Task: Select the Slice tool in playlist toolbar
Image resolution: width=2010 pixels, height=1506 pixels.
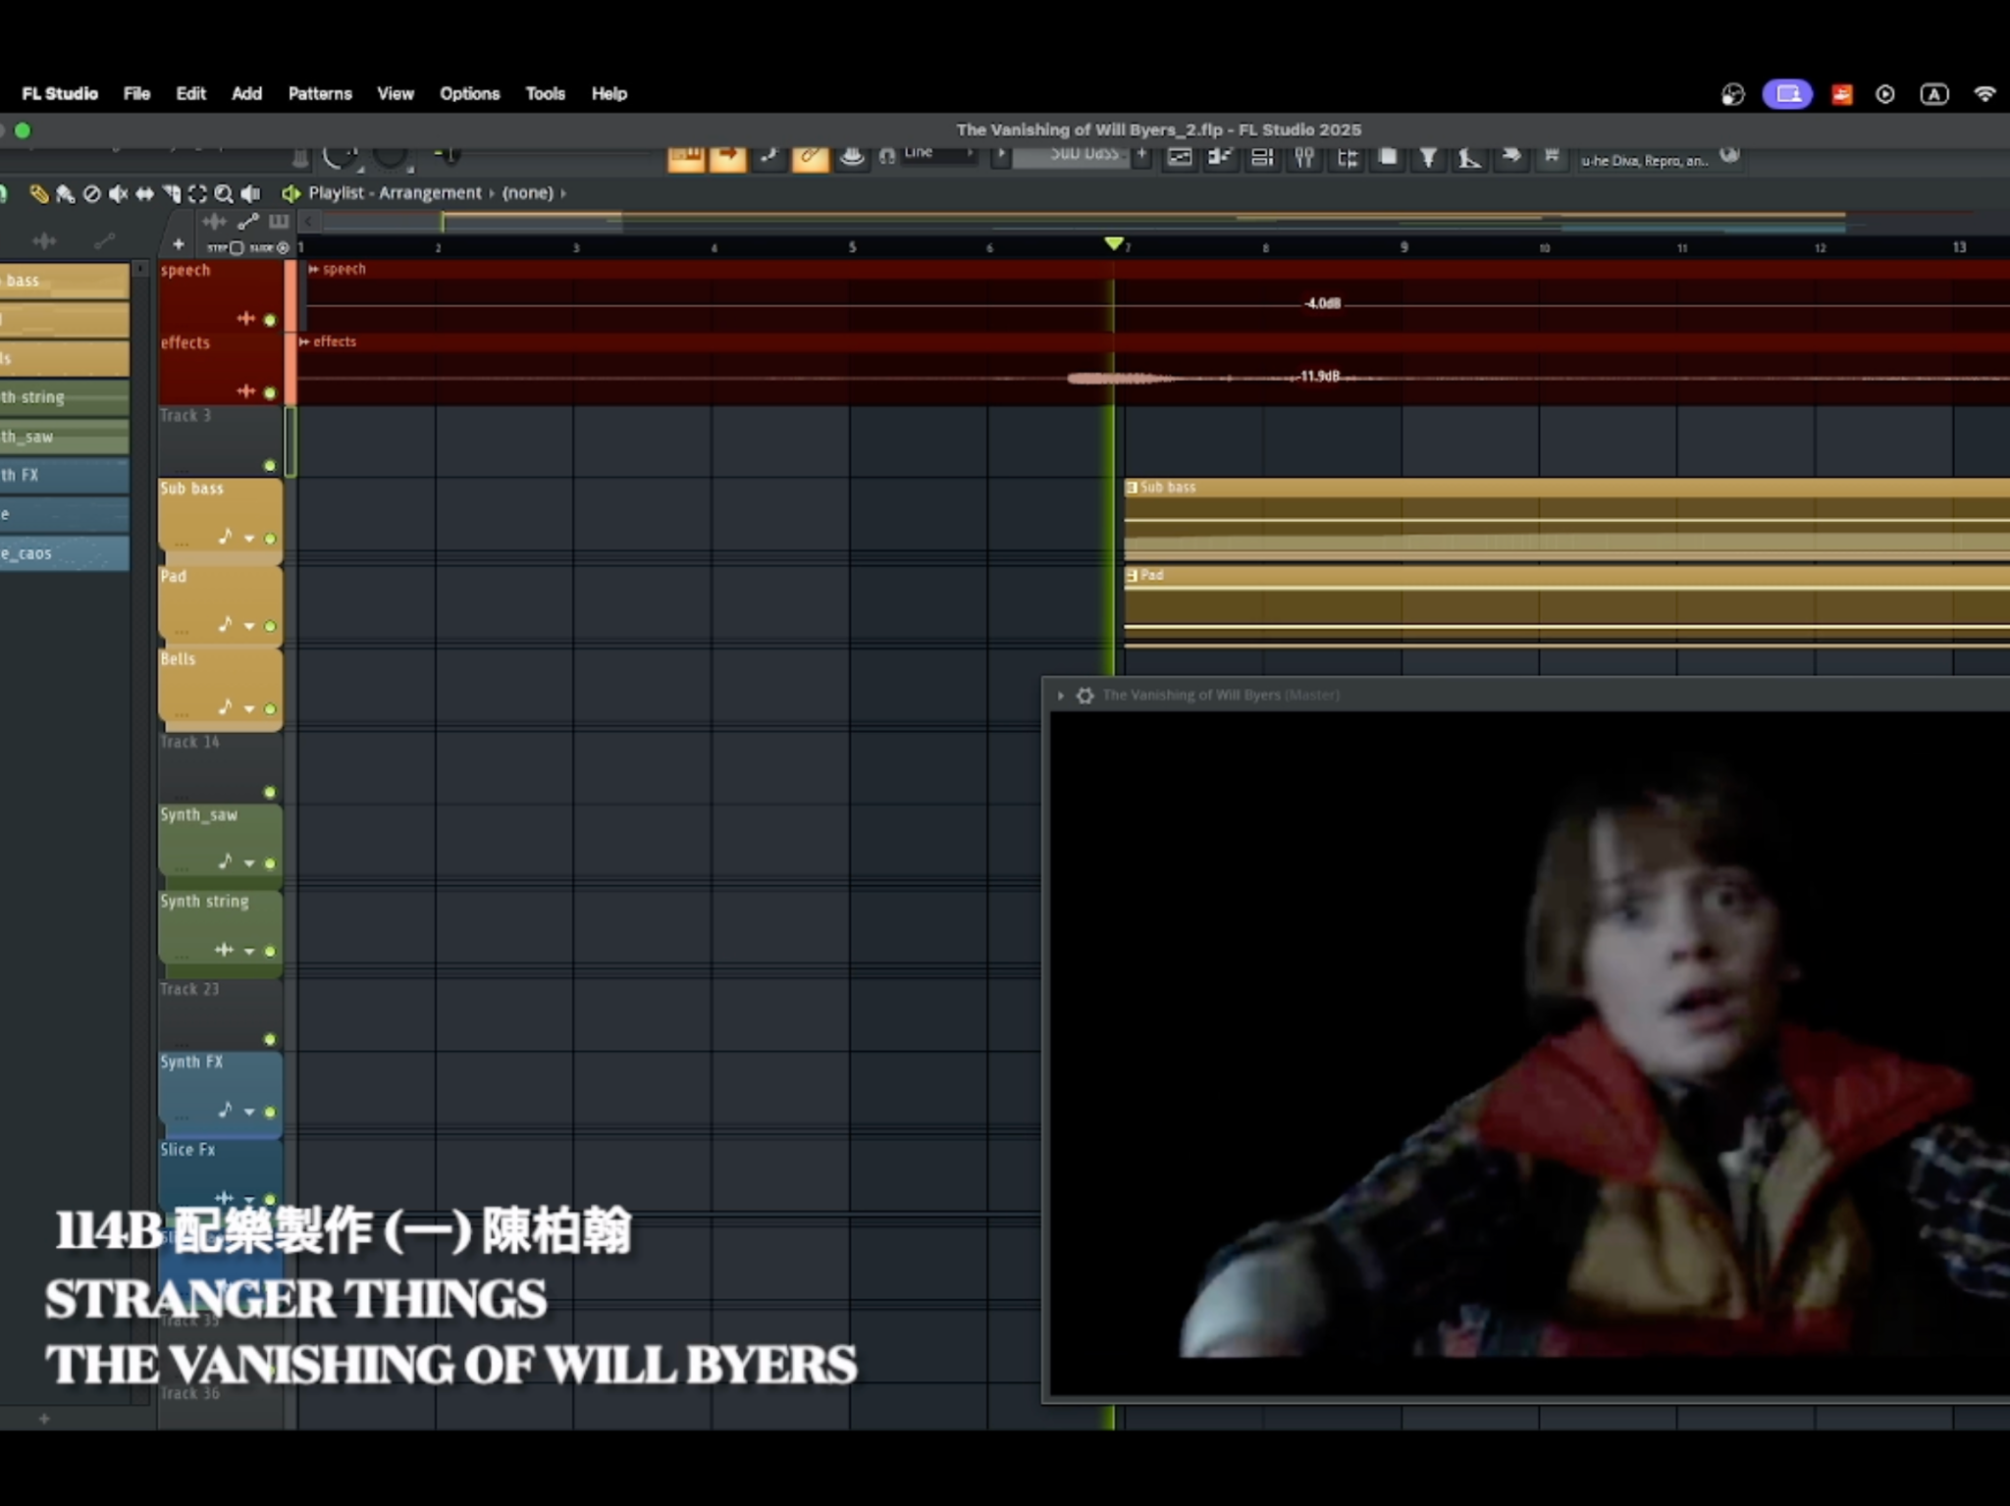Action: [x=171, y=194]
